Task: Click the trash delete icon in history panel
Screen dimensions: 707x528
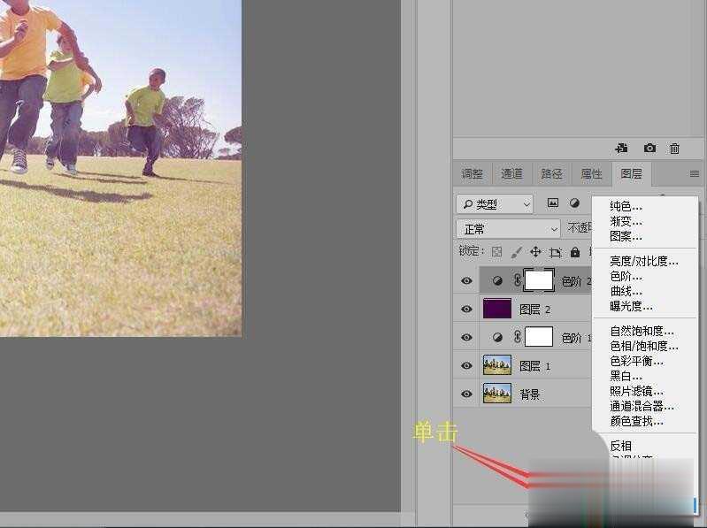Action: pos(674,149)
